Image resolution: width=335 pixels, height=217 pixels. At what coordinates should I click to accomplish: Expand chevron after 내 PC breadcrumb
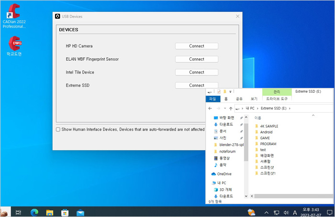[x=257, y=108]
